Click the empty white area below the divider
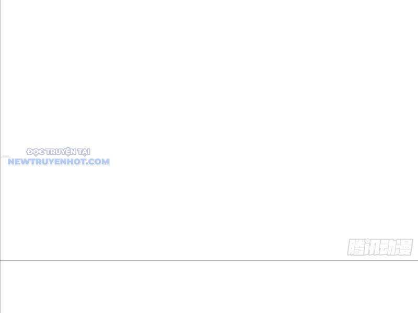 (x=210, y=287)
